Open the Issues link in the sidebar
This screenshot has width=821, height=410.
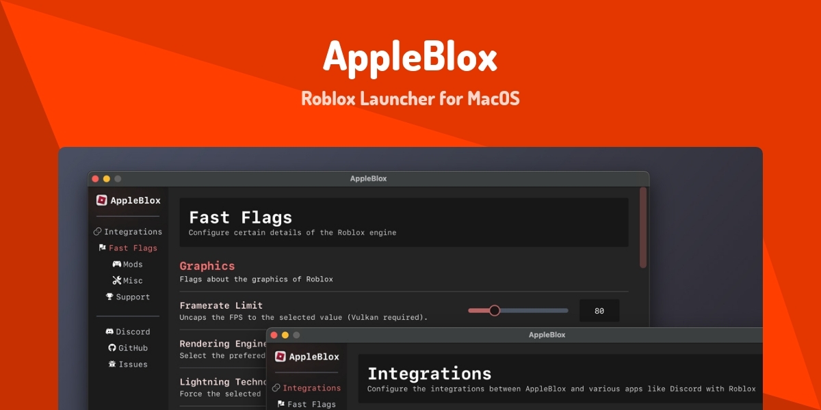click(x=128, y=364)
